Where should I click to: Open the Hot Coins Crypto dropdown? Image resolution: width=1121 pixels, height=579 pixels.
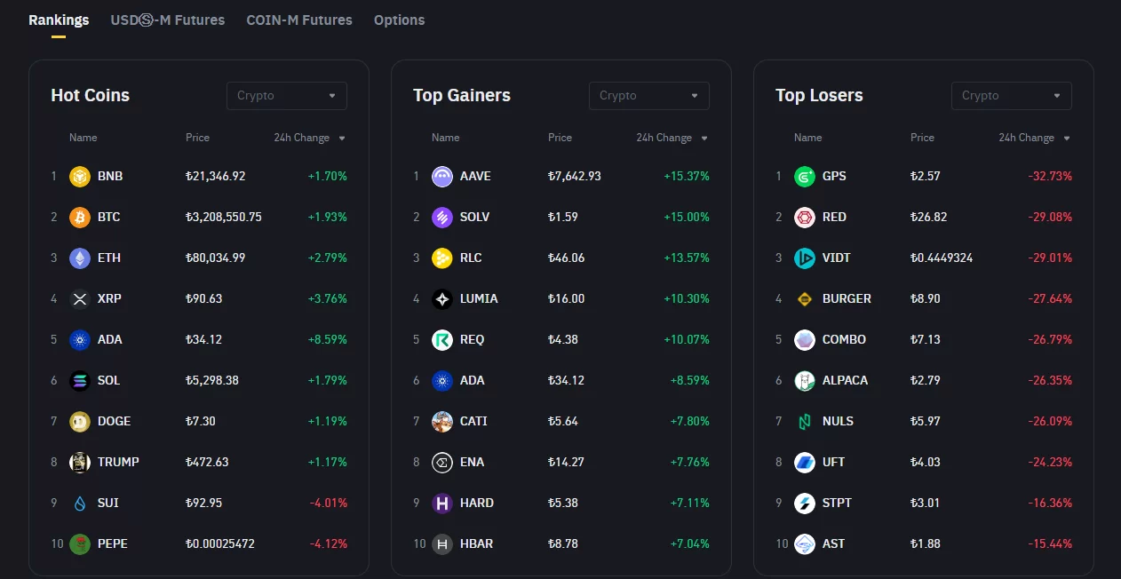click(286, 96)
